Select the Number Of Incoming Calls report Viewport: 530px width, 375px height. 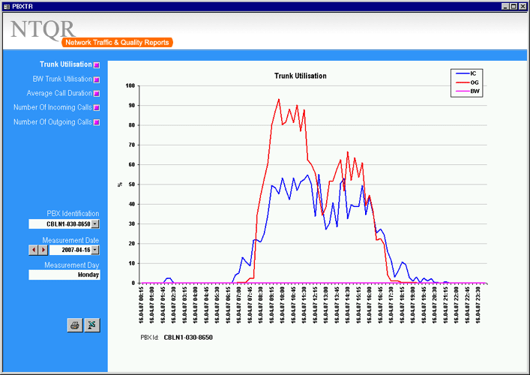pyautogui.click(x=52, y=107)
